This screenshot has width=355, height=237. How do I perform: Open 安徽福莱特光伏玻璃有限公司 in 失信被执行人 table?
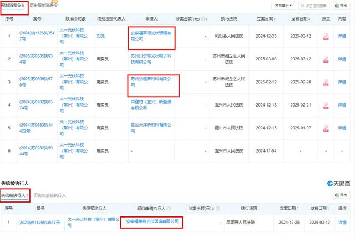pos(152,221)
